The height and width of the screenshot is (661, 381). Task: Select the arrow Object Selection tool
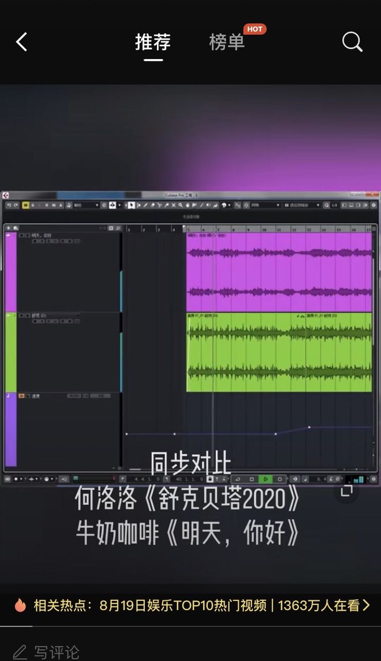[132, 205]
